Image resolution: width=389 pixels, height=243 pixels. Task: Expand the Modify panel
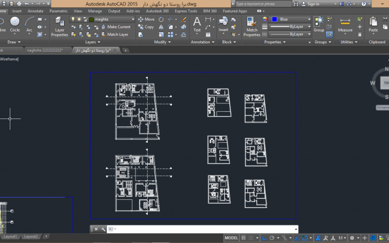tap(162, 42)
